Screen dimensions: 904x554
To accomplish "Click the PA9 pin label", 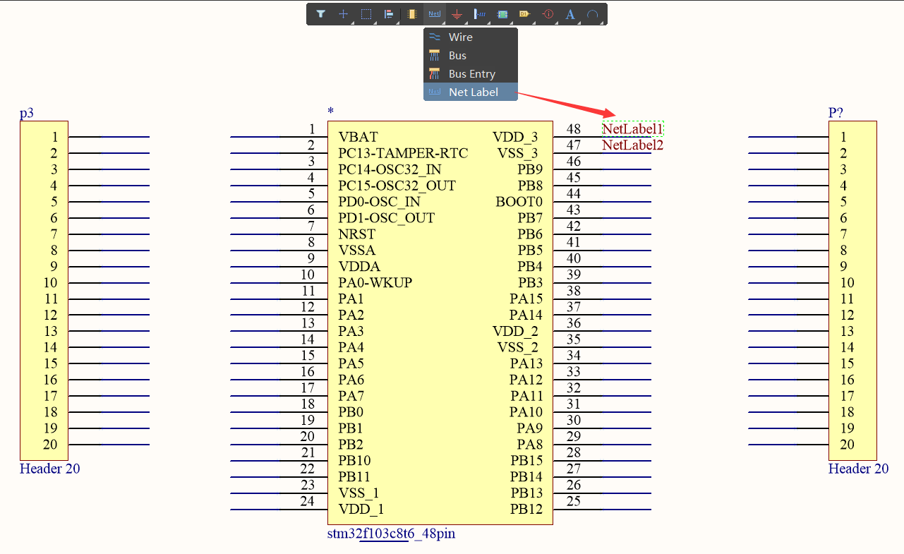I will click(x=530, y=428).
